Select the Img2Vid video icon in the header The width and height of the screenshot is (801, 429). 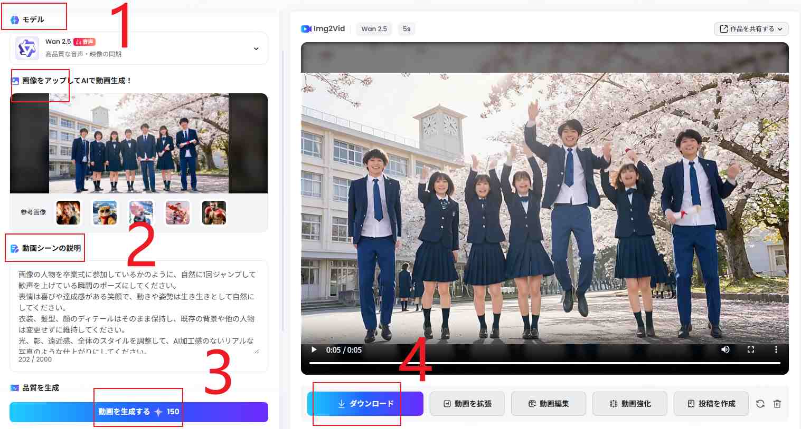click(x=306, y=29)
